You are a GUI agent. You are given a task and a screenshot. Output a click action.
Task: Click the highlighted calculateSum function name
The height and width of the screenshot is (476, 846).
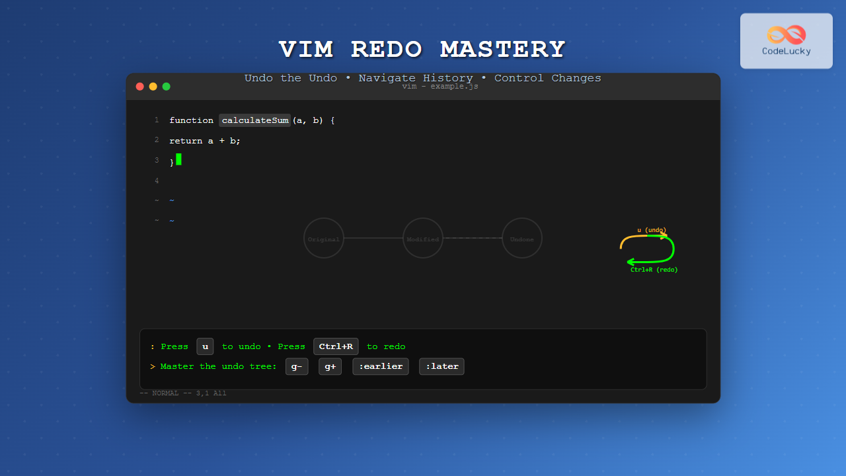click(x=255, y=120)
